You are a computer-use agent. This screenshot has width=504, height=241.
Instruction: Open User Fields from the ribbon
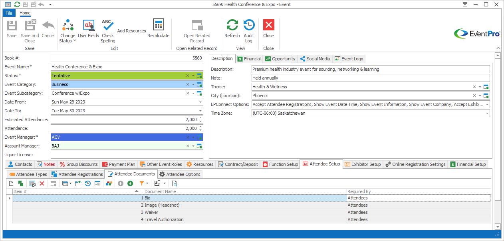point(88,29)
